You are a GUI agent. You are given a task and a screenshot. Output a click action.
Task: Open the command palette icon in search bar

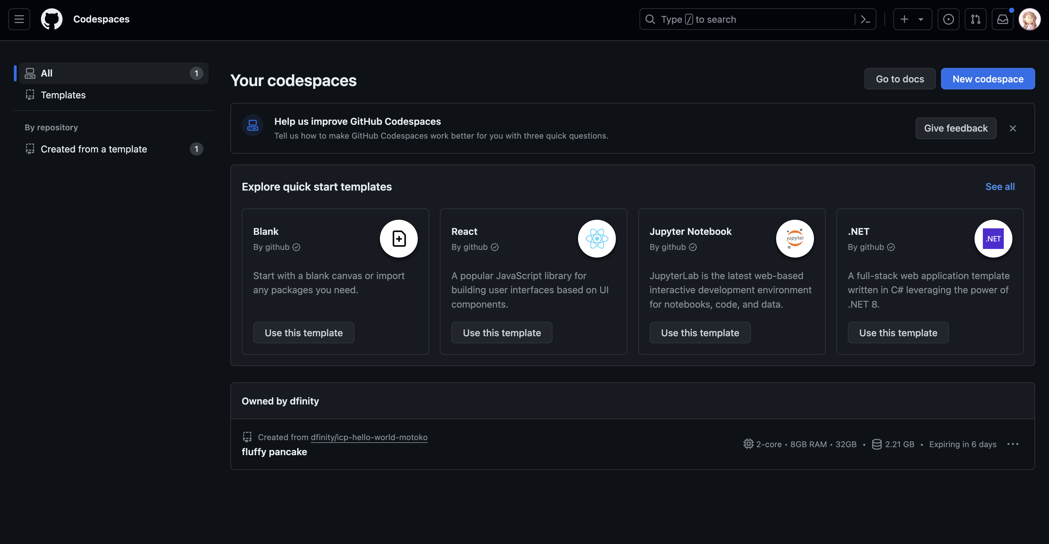(x=865, y=19)
